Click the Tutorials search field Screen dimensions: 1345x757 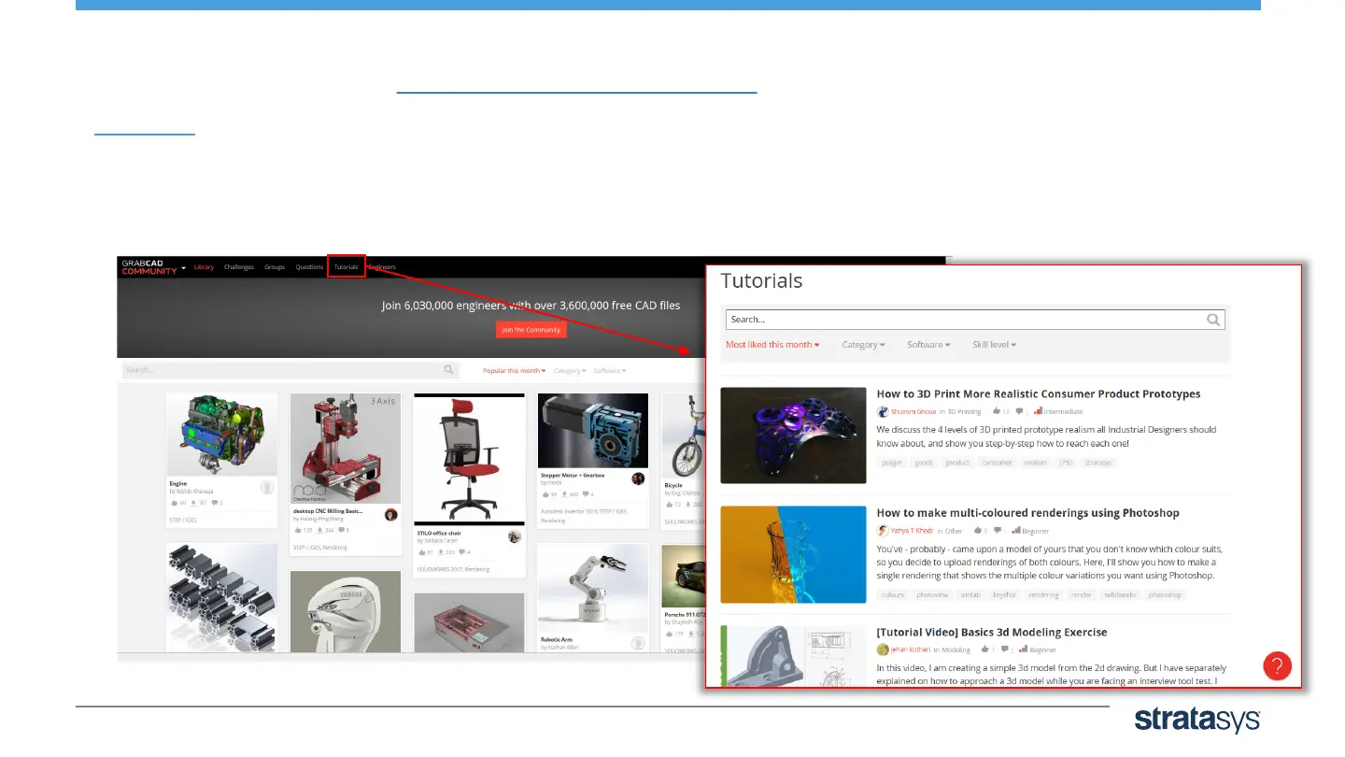tap(975, 320)
